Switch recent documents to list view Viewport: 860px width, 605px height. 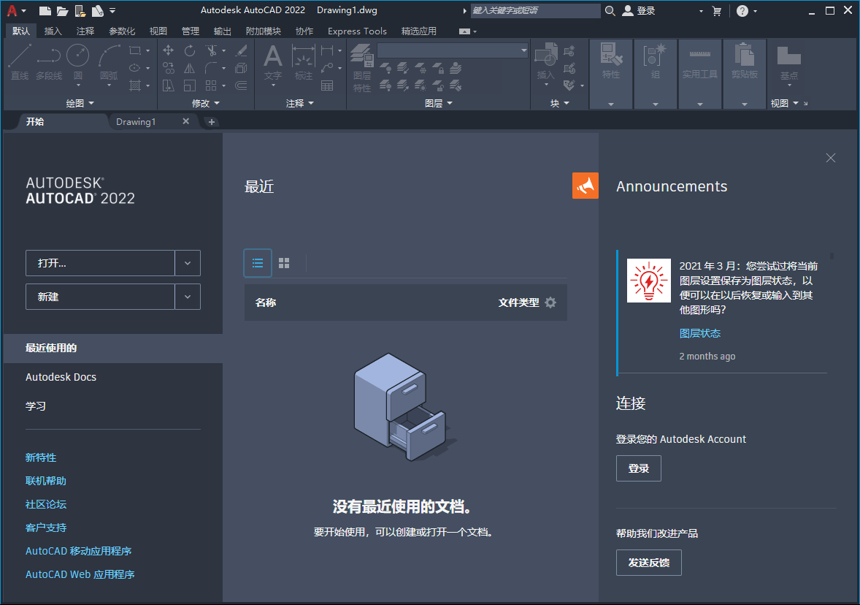[257, 262]
